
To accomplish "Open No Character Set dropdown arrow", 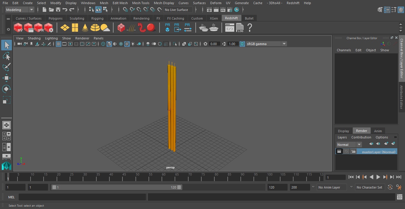I will pyautogui.click(x=351, y=187).
